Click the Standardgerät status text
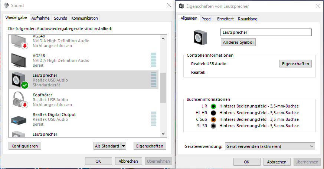Image resolution: width=324 pixels, height=169 pixels. pos(46,85)
